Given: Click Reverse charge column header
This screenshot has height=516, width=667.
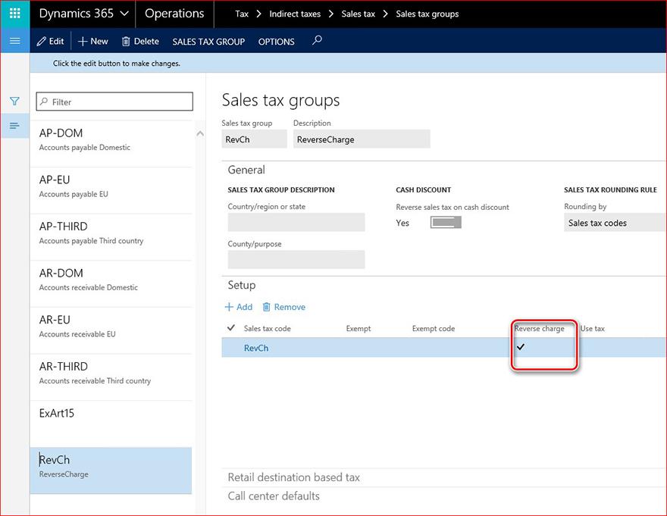Looking at the screenshot, I should (x=539, y=328).
